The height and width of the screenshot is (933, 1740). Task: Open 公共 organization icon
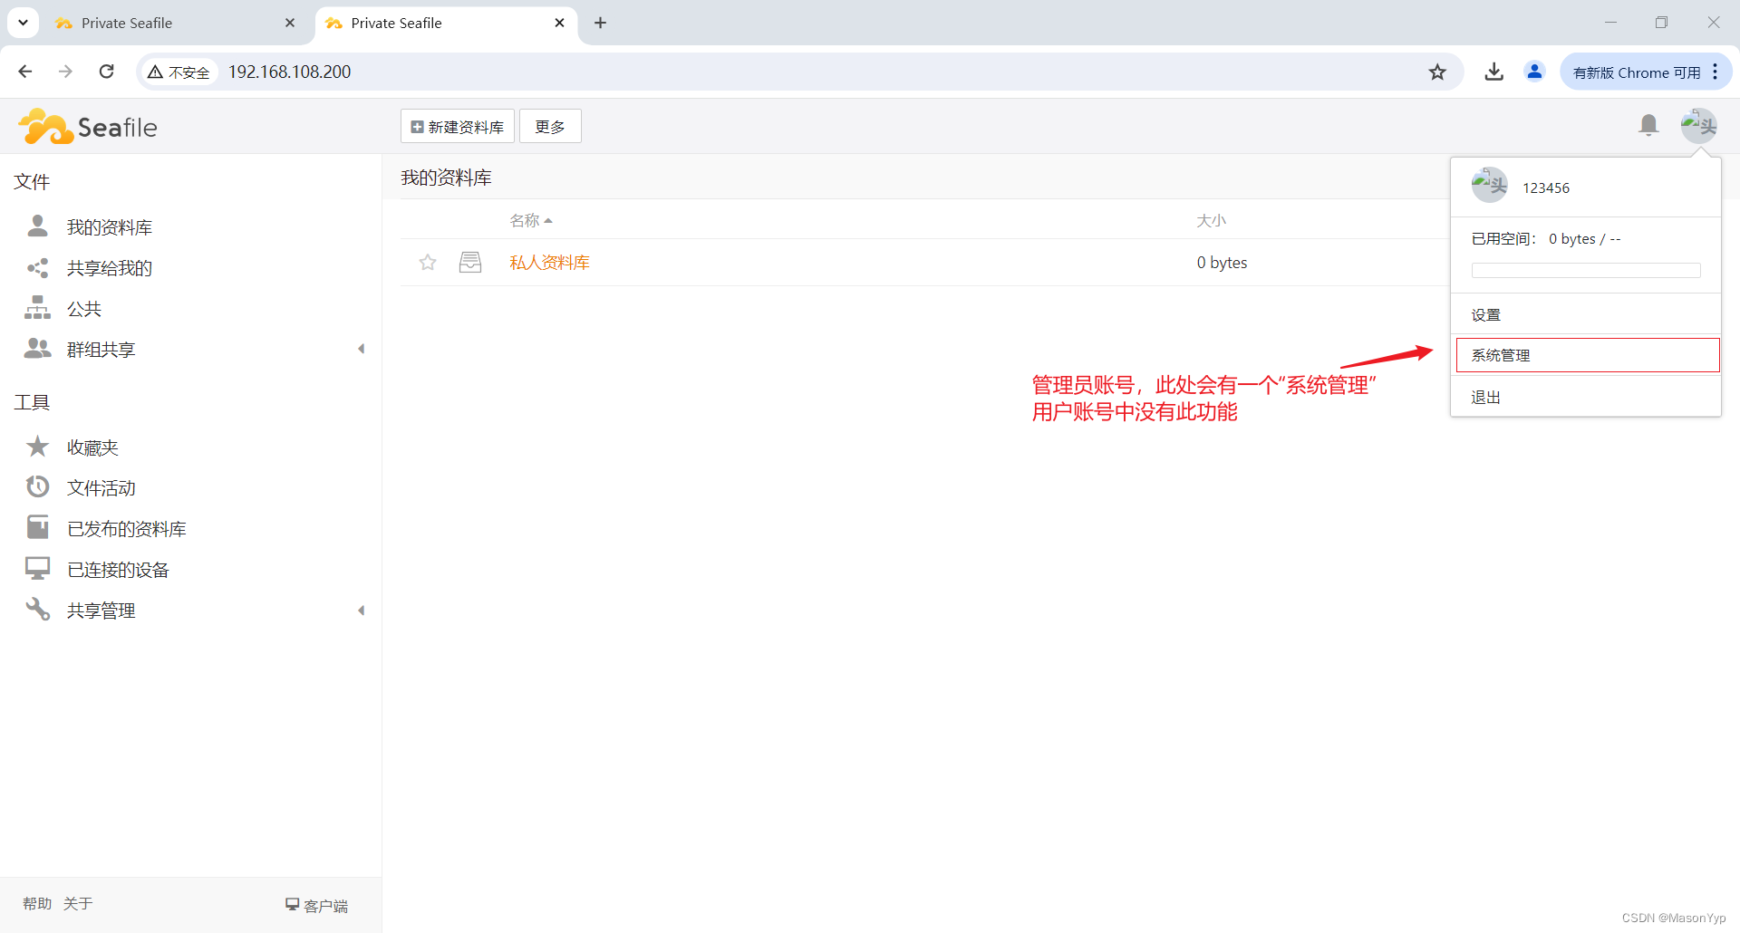pyautogui.click(x=37, y=308)
